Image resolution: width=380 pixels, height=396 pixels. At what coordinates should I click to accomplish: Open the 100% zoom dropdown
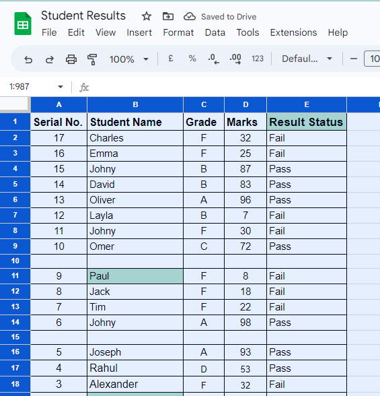click(x=129, y=59)
